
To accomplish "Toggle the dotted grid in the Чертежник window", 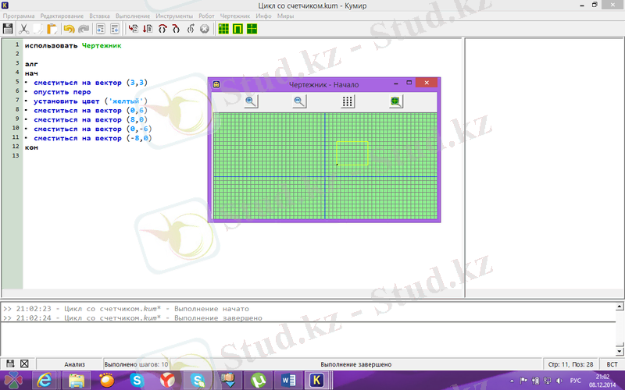I will click(347, 101).
